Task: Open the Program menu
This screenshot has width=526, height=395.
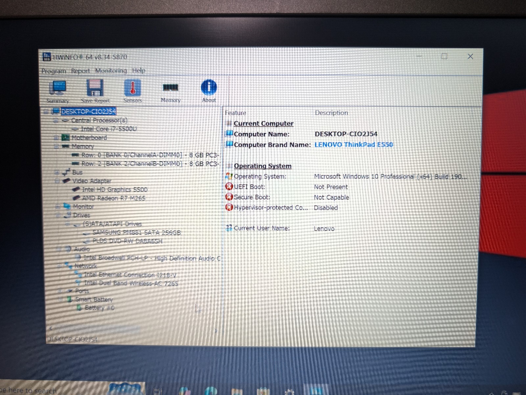Action: coord(54,71)
